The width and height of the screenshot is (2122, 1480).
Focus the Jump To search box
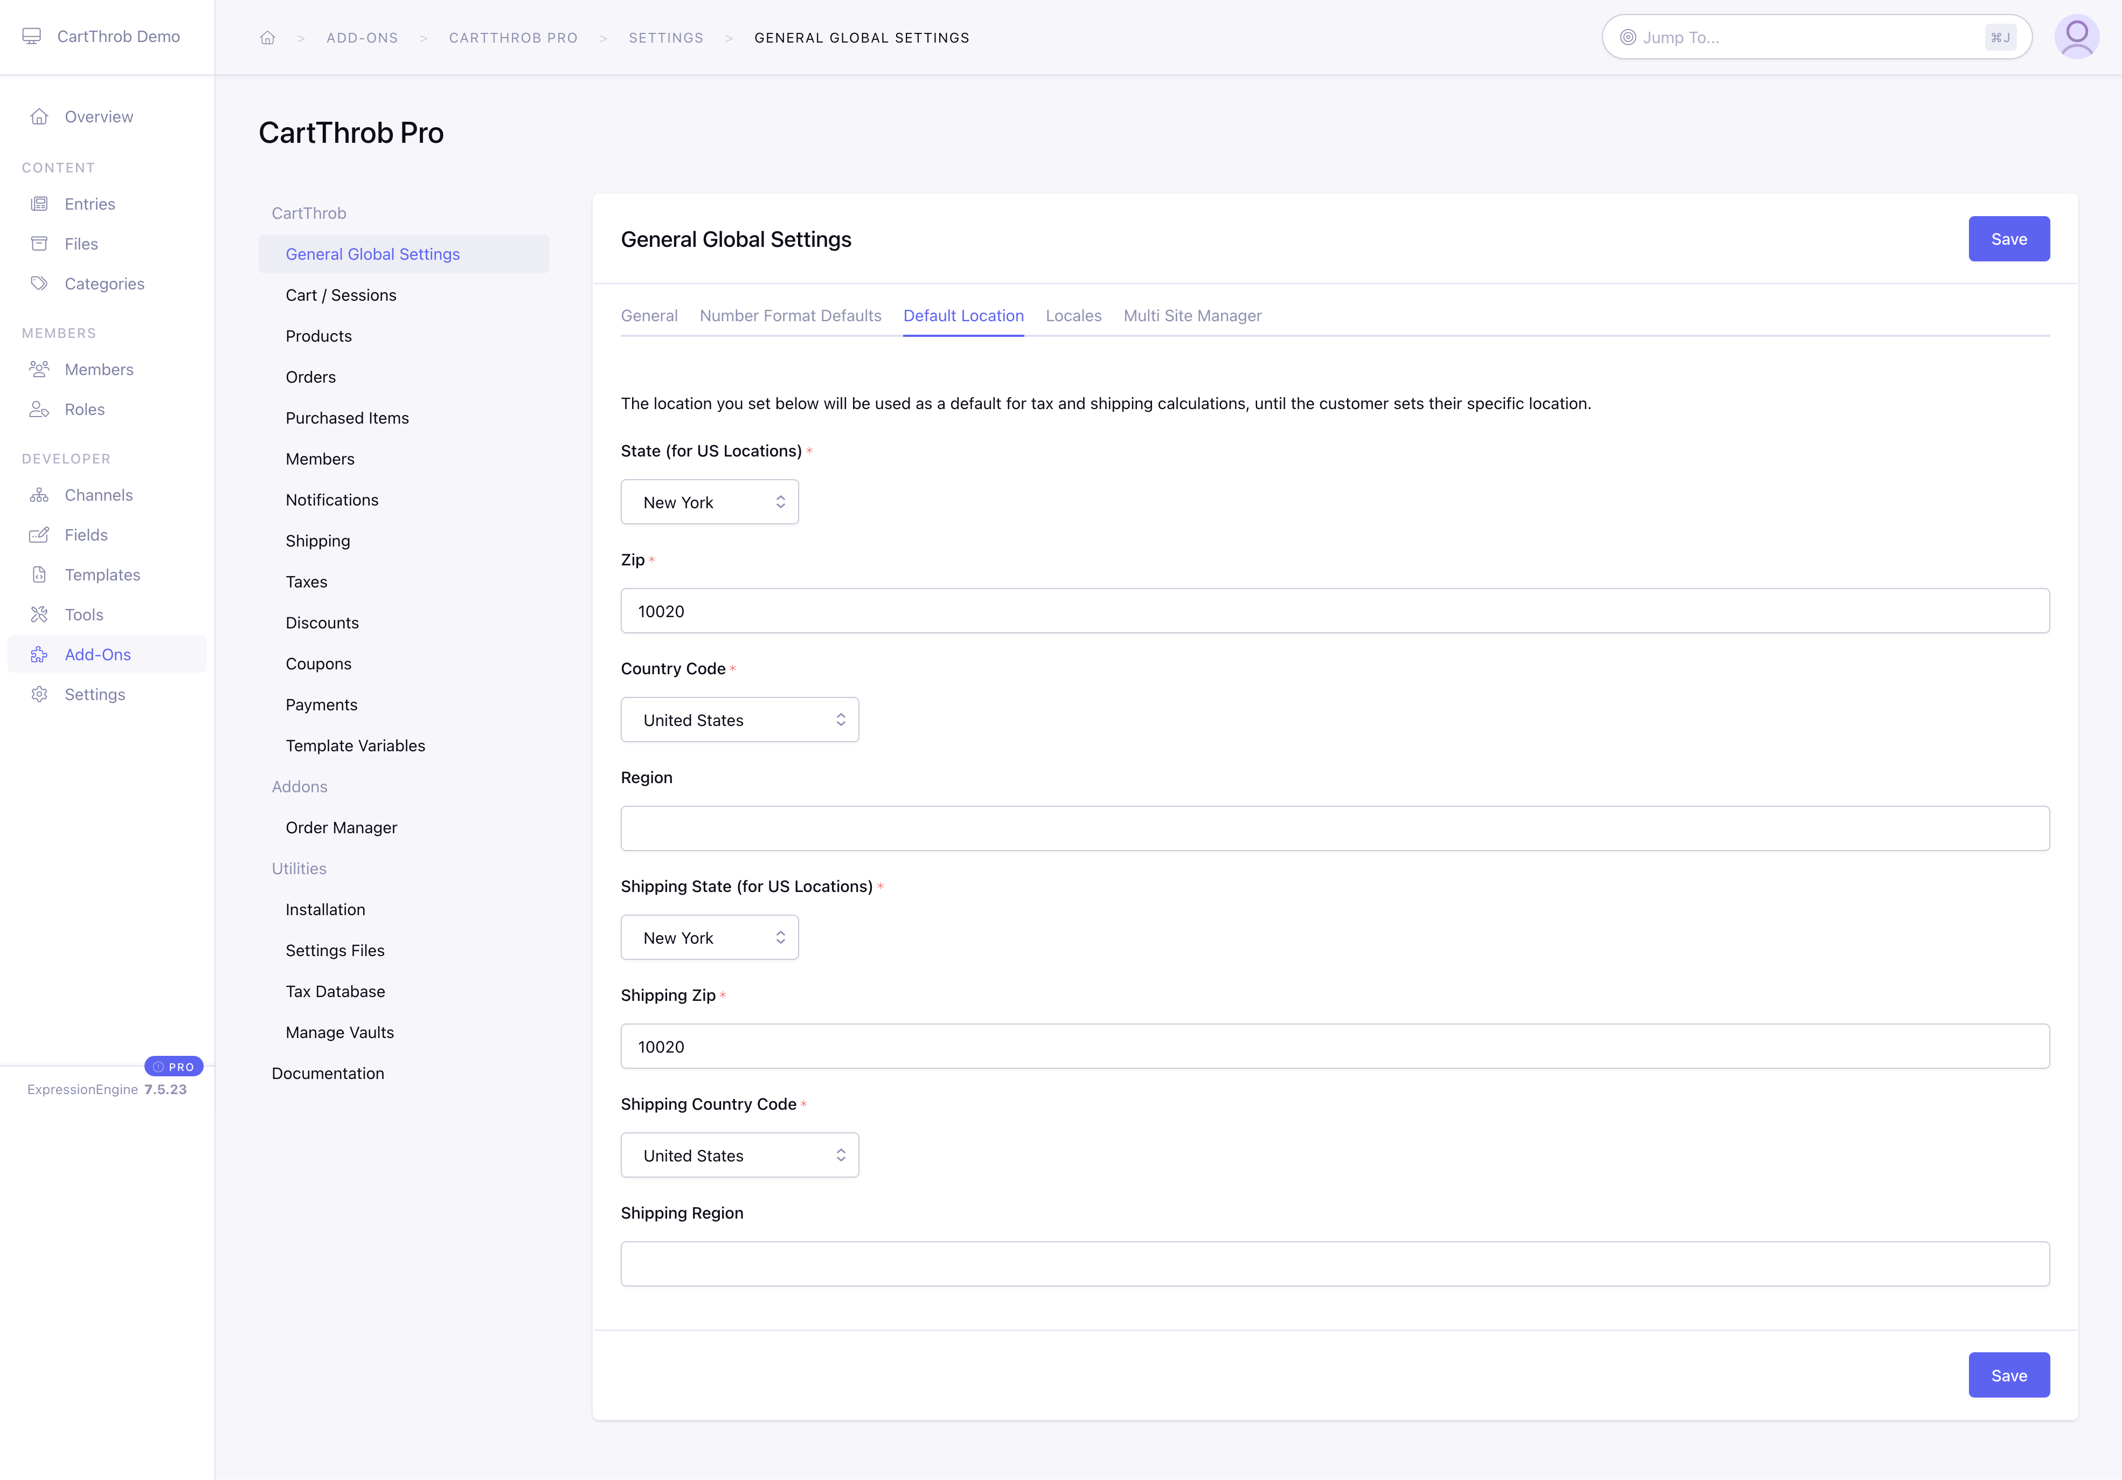(x=1816, y=37)
